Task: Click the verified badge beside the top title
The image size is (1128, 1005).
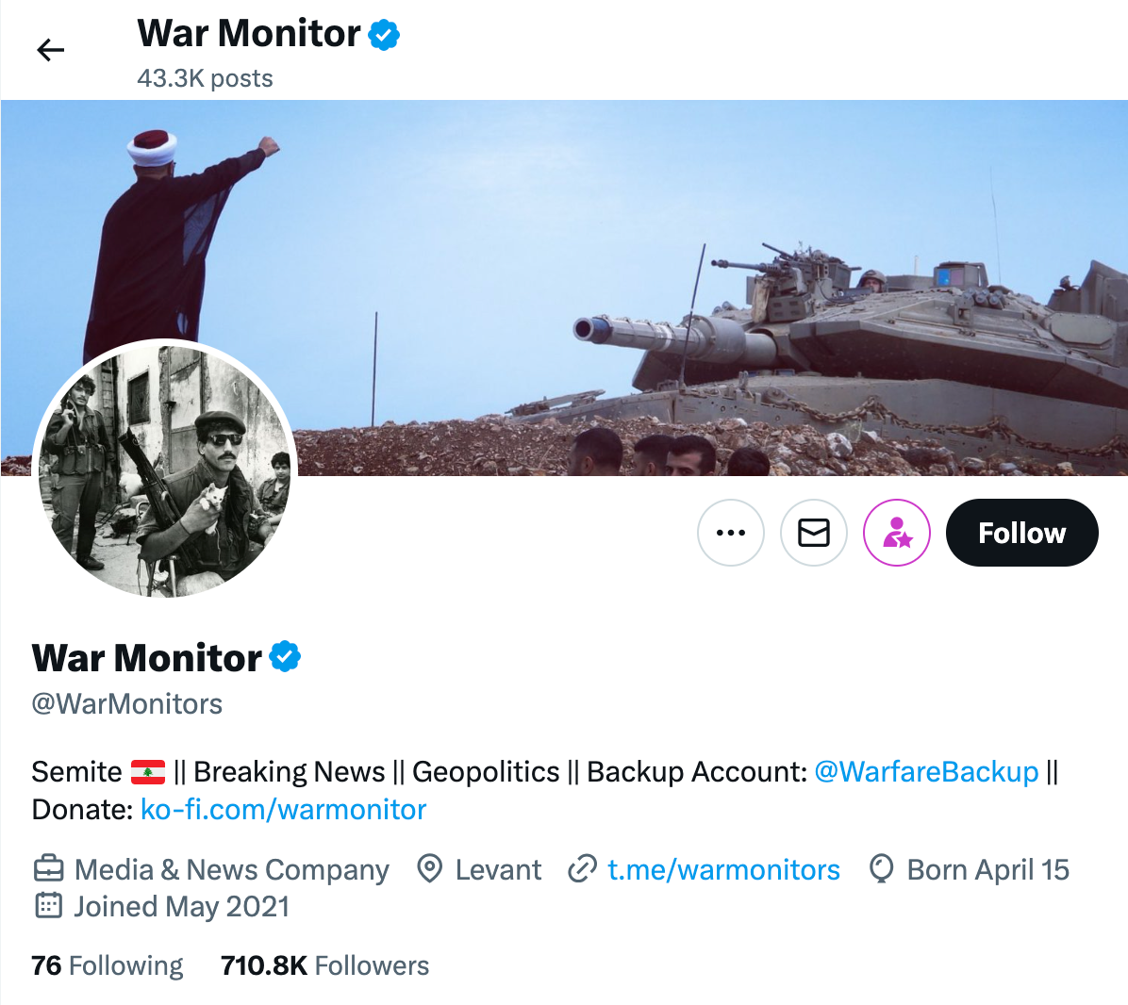Action: 384,35
